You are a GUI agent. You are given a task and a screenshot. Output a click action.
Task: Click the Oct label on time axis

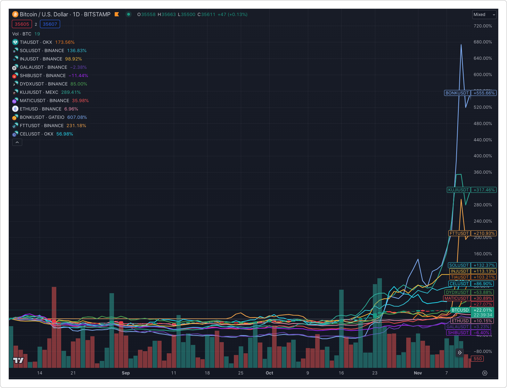pyautogui.click(x=269, y=373)
